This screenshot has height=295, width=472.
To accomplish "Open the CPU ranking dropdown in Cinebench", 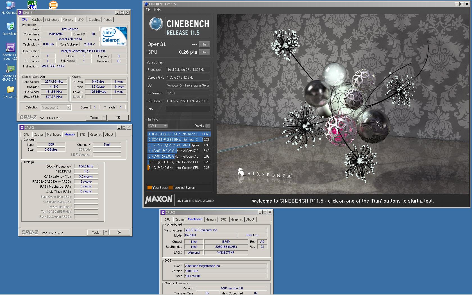I will tap(158, 126).
